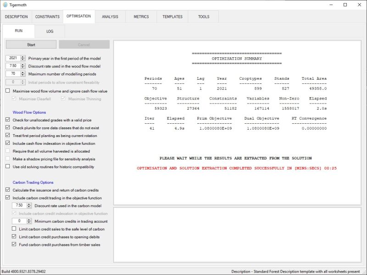
Task: Open the DESCRIPTION tab
Action: pos(17,17)
